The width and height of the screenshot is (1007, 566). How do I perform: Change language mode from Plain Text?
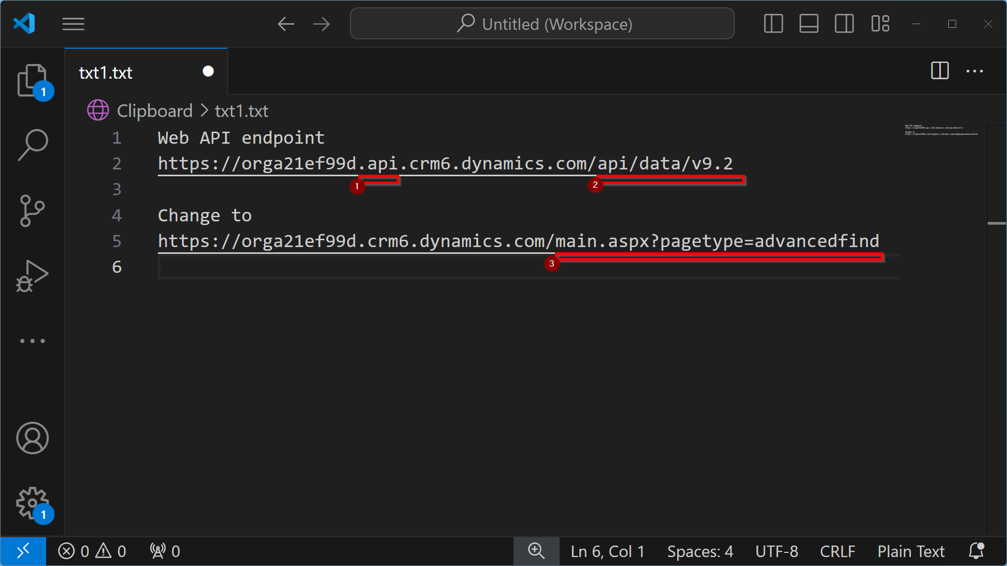point(911,551)
